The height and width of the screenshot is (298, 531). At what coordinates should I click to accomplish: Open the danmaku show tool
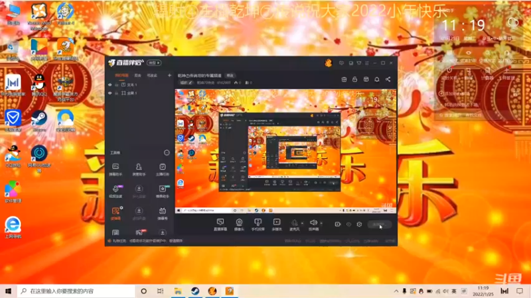point(163,213)
